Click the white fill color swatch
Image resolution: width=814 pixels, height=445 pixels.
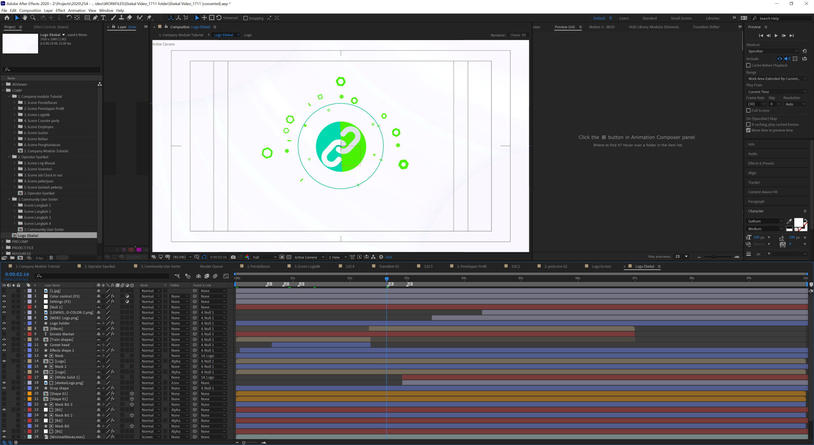798,222
